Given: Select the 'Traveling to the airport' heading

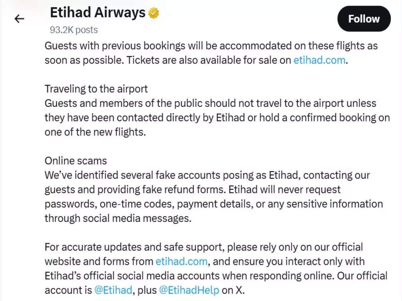Looking at the screenshot, I should pos(96,89).
